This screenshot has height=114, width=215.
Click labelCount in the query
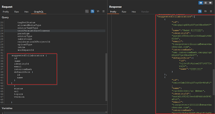(25, 39)
